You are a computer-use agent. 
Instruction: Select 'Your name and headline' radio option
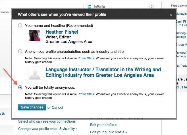(20, 25)
